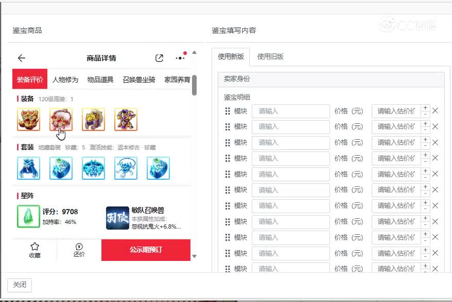Click the 评分：9708 text
This screenshot has width=452, height=302.
[x=60, y=212]
